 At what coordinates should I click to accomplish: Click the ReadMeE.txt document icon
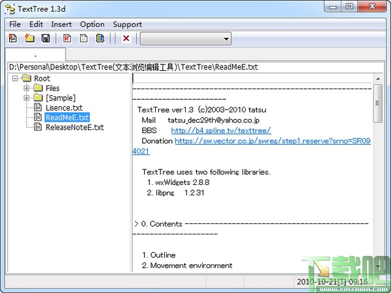click(38, 117)
